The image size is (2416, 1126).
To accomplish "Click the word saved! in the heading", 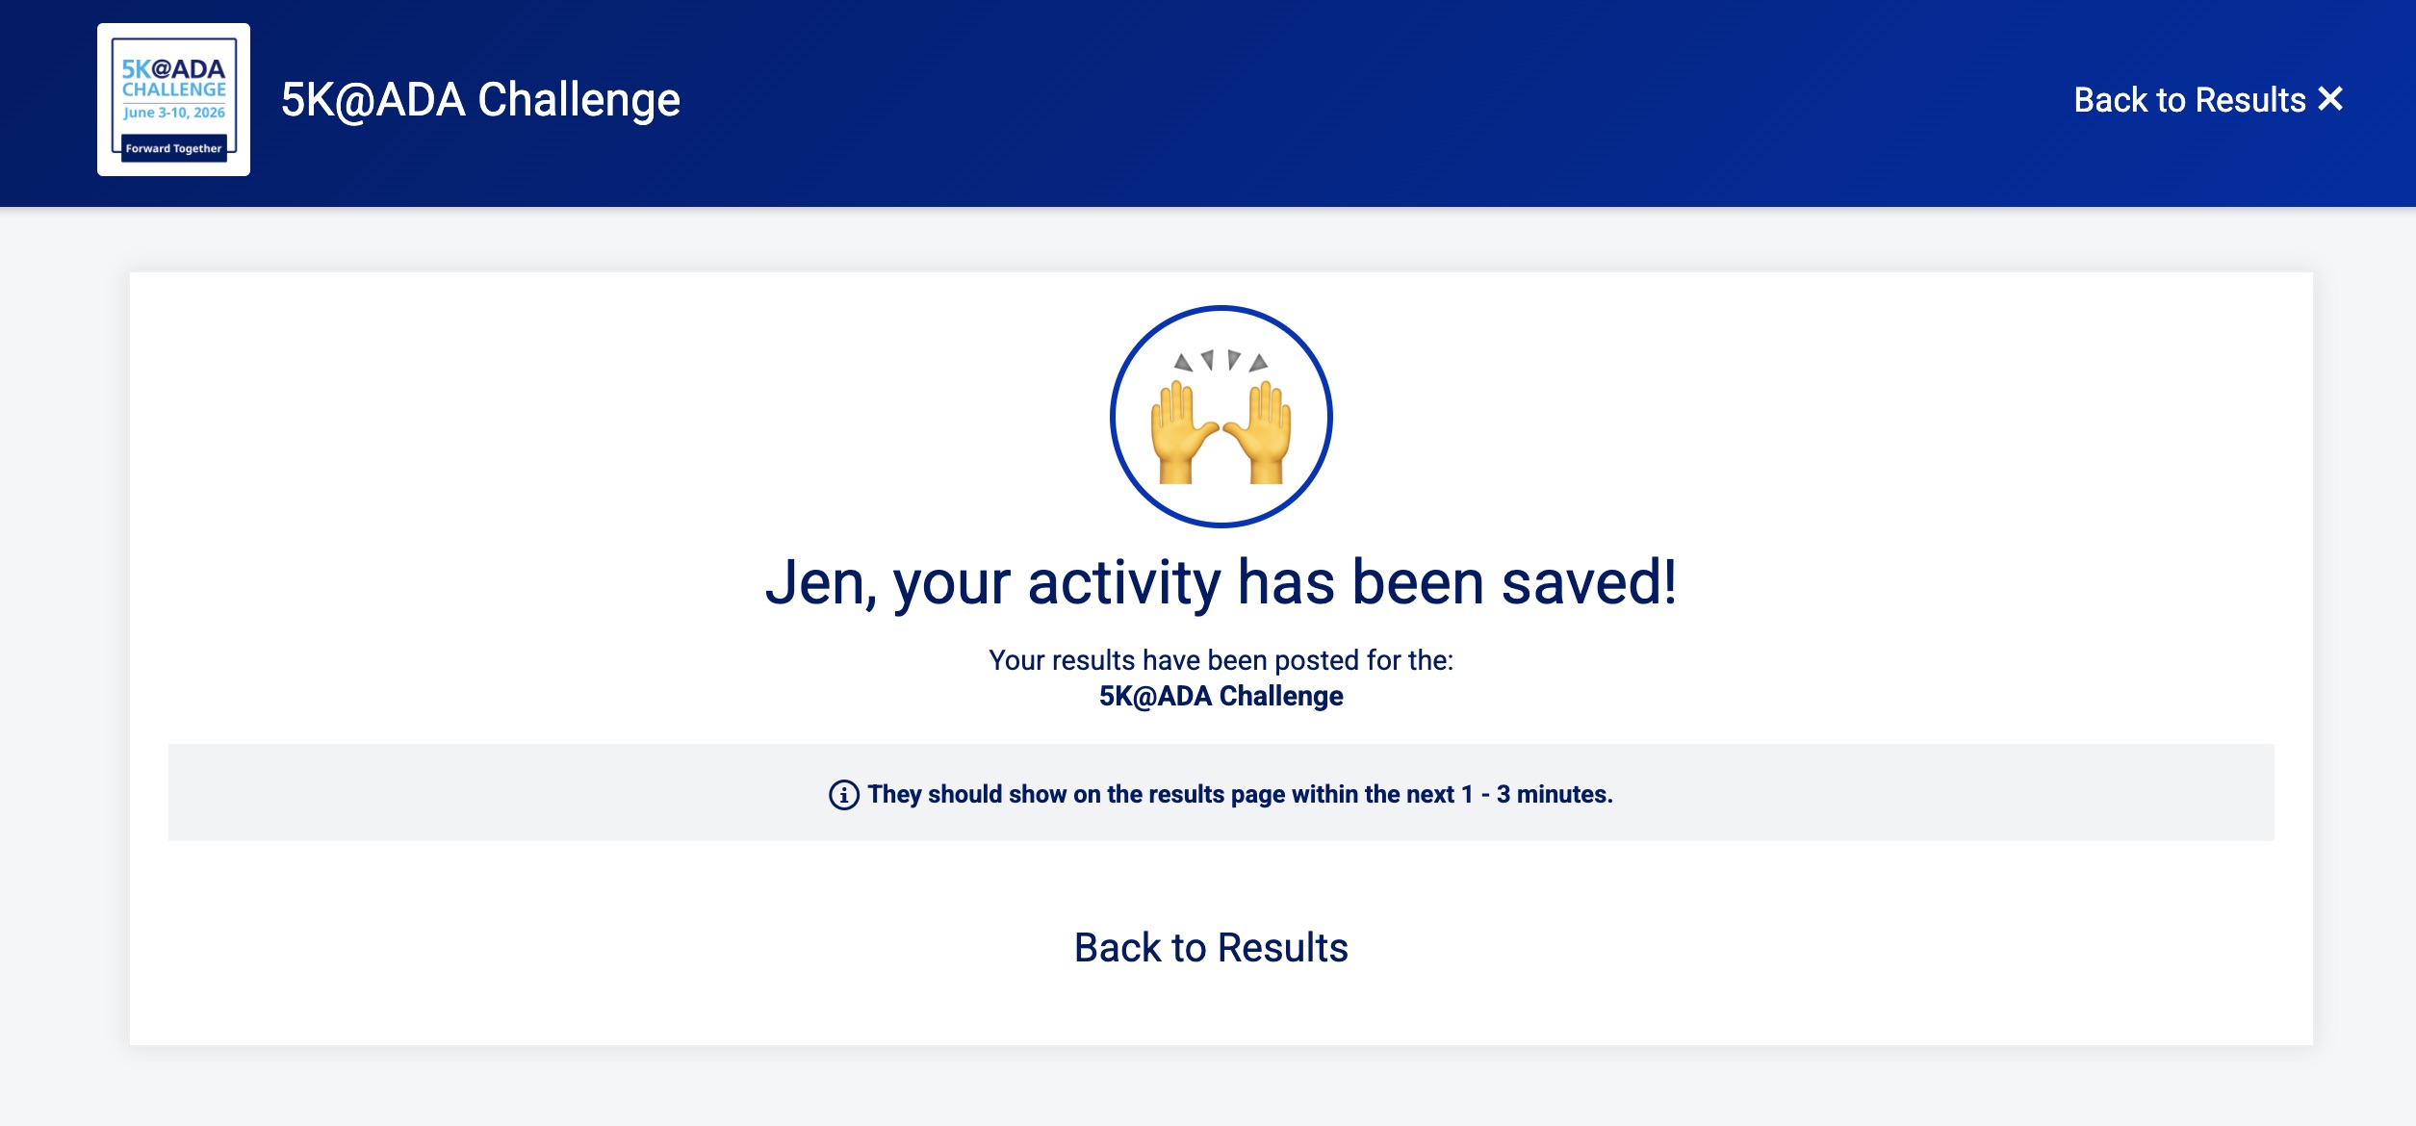I will (x=1588, y=583).
